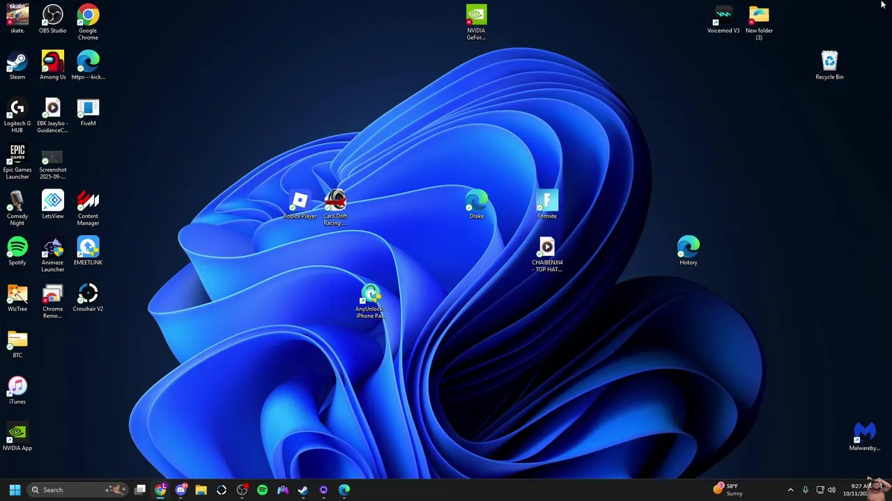
Task: Open the Google Chrome desktop shortcut
Action: (x=88, y=22)
